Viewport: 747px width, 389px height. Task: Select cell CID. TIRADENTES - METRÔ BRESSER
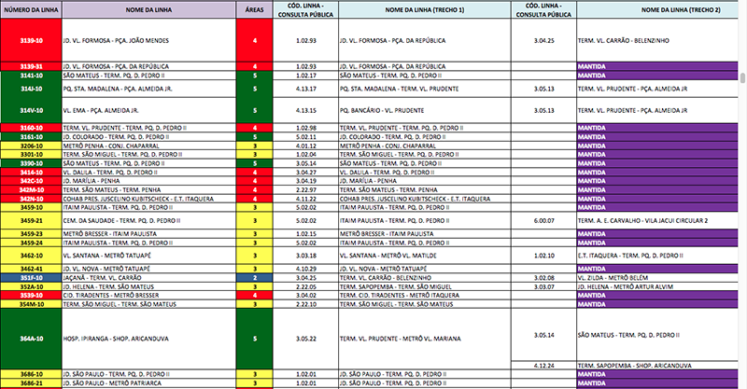pos(148,295)
